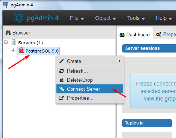176x138 pixels.
Task: Click the pgAdmin elephant logo in header
Action: pos(18,18)
